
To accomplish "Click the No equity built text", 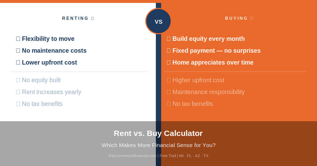I will click(41, 80).
